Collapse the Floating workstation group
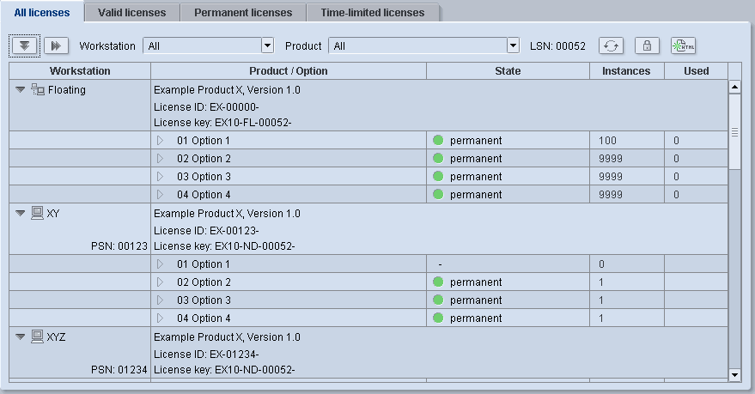 [x=21, y=89]
